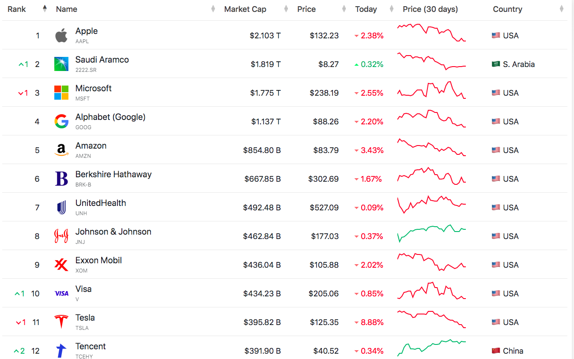The height and width of the screenshot is (359, 574).
Task: Open the Tencent company page
Action: pyautogui.click(x=91, y=346)
